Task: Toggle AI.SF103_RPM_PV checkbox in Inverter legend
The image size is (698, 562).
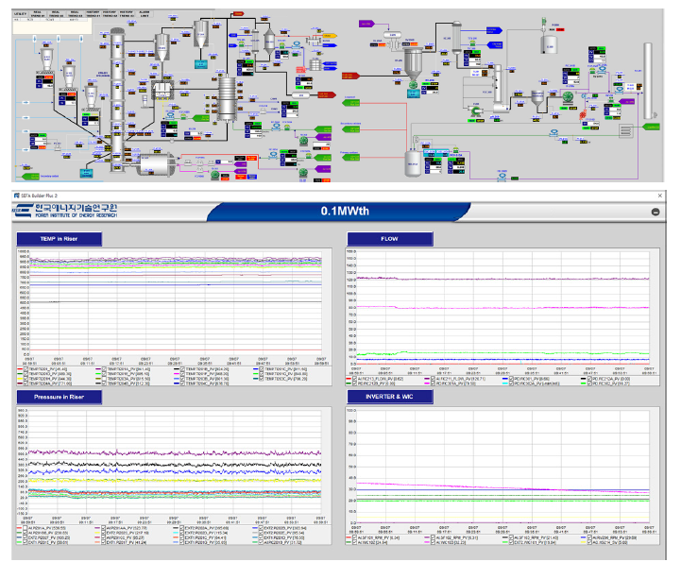Action: pos(511,537)
